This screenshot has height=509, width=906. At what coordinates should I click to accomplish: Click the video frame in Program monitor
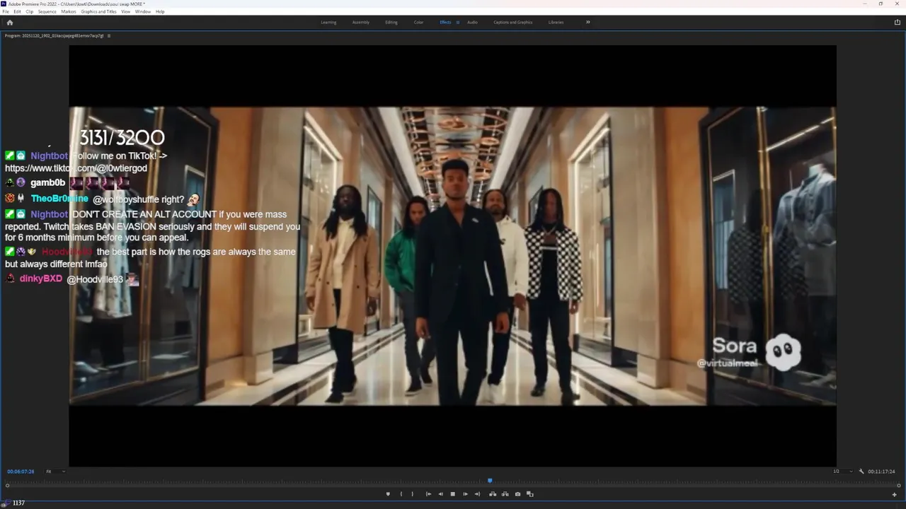452,256
